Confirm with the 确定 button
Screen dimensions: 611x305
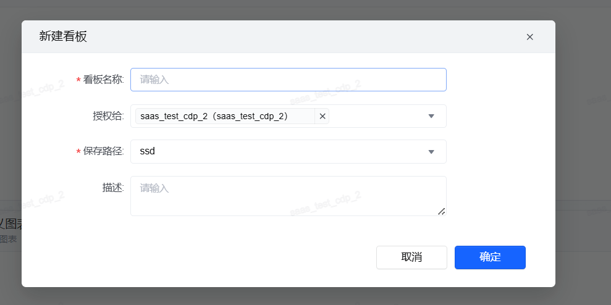[x=490, y=257]
